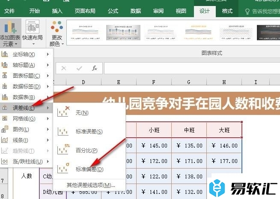Image resolution: width=280 pixels, height=199 pixels.
Task: Select 无(N) error bar option
Action: coord(81,112)
